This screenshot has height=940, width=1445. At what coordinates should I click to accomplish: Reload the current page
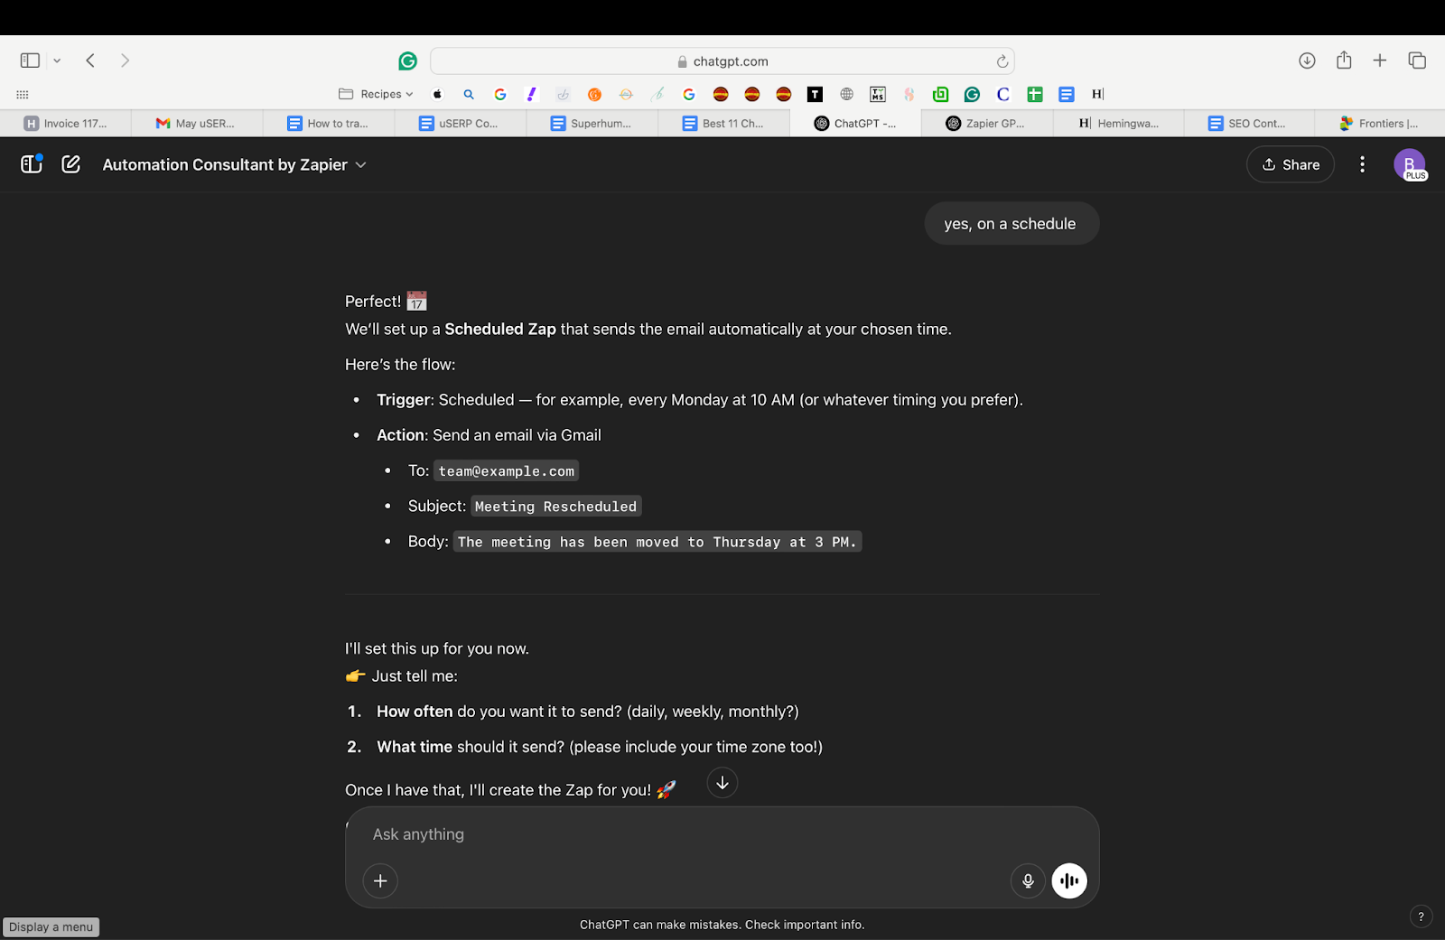pyautogui.click(x=1002, y=61)
